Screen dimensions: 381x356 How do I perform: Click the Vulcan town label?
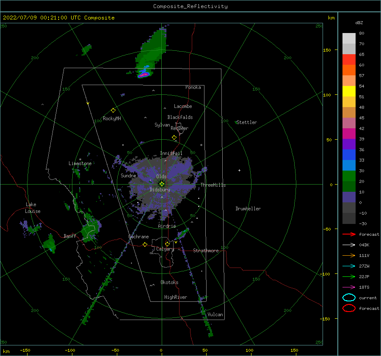tap(215, 315)
